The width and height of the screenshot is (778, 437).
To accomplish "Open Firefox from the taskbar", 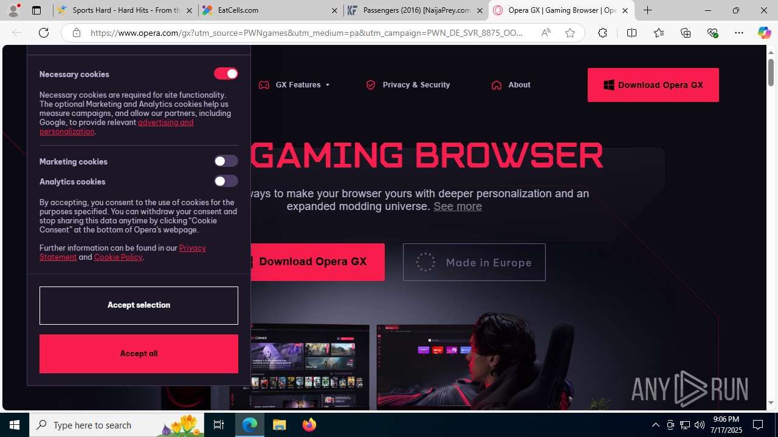I will tap(309, 425).
